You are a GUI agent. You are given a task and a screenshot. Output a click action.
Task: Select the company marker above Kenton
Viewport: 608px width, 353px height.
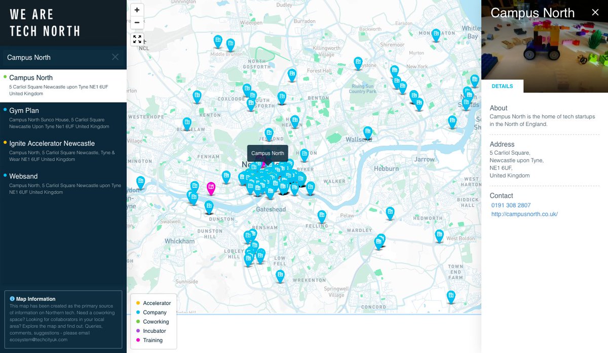[x=197, y=97]
